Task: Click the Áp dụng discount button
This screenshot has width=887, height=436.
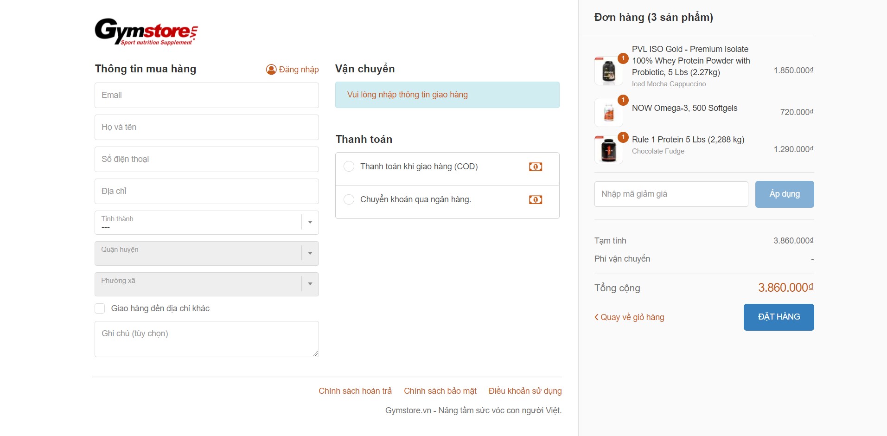Action: pyautogui.click(x=785, y=194)
